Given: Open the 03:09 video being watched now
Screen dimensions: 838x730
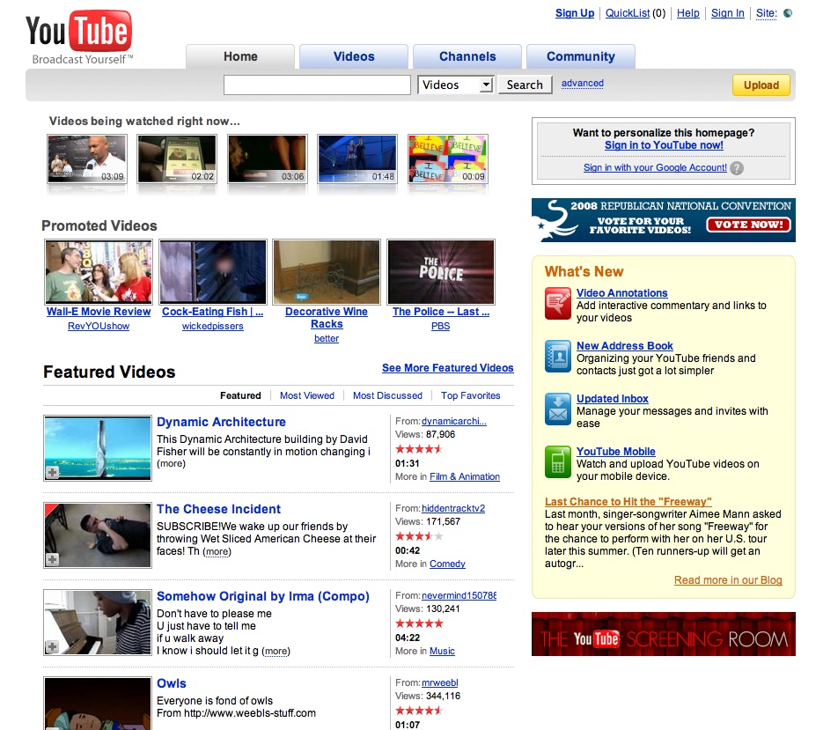Looking at the screenshot, I should point(87,159).
